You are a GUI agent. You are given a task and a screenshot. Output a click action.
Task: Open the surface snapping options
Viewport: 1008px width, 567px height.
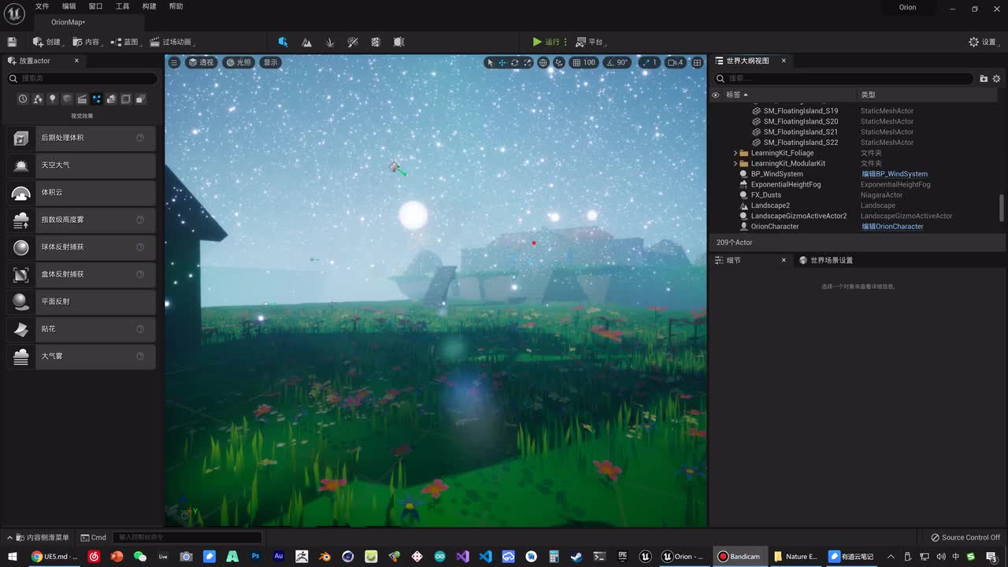[x=559, y=62]
